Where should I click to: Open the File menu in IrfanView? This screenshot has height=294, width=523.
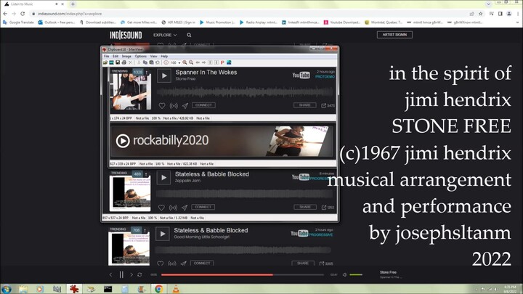click(x=106, y=57)
